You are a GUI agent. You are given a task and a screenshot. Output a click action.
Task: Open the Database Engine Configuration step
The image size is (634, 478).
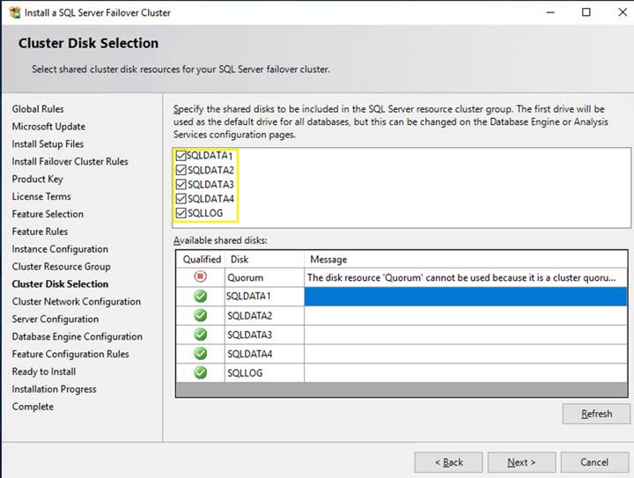(77, 336)
